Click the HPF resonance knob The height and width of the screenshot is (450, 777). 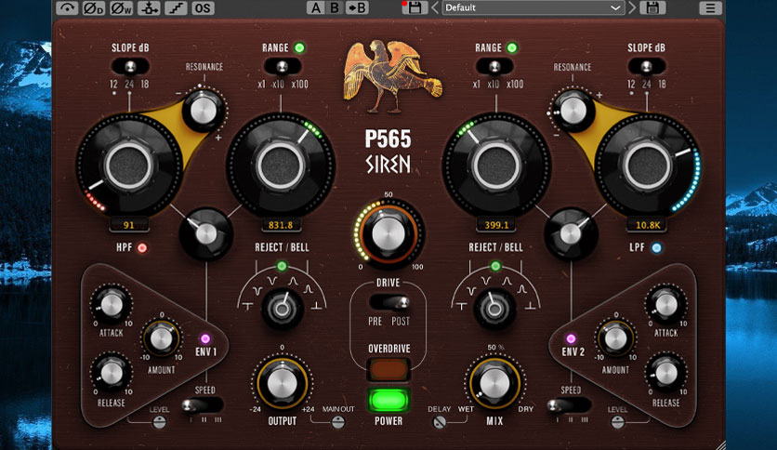pos(204,111)
